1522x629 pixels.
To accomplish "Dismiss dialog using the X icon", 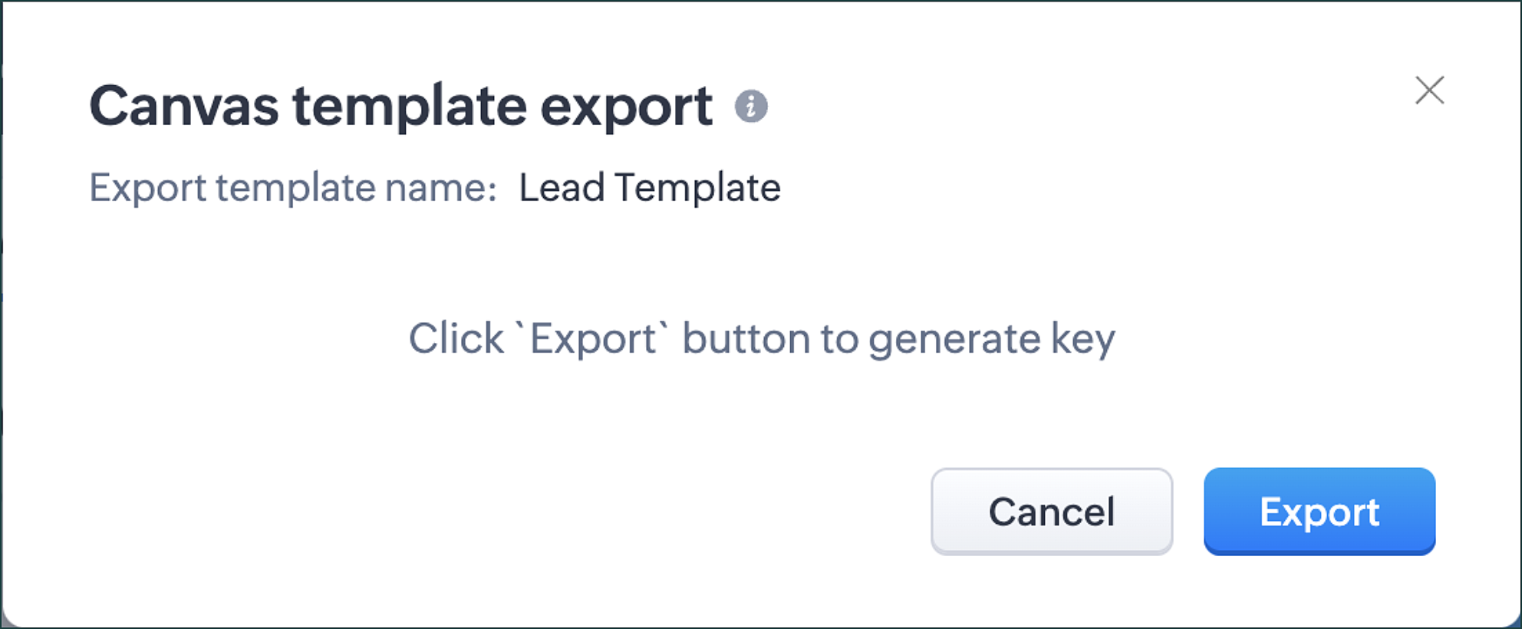I will pos(1429,90).
